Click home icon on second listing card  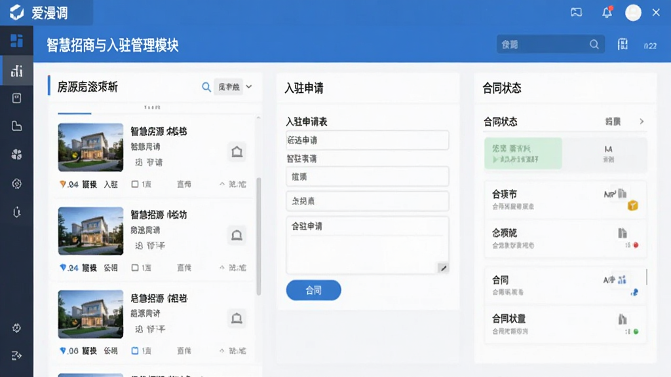tap(237, 235)
